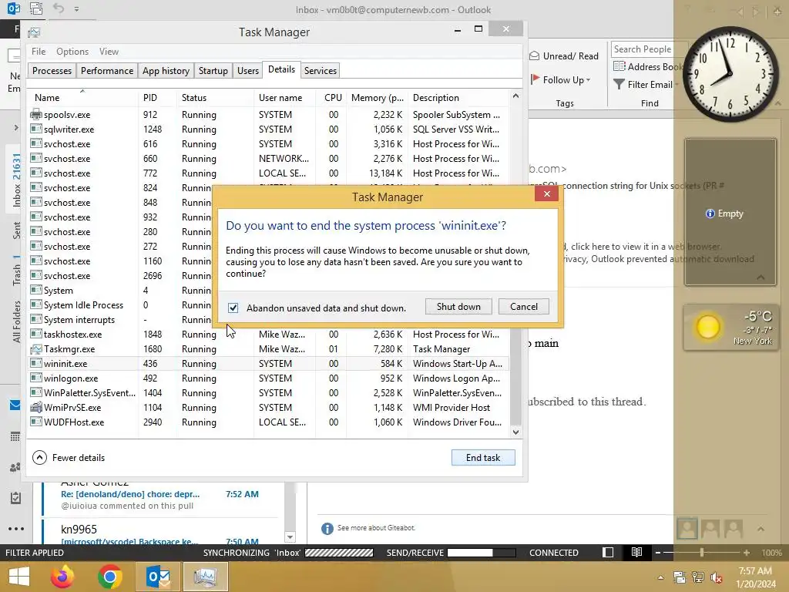The width and height of the screenshot is (789, 592).
Task: Zoom in with plus button
Action: click(746, 552)
